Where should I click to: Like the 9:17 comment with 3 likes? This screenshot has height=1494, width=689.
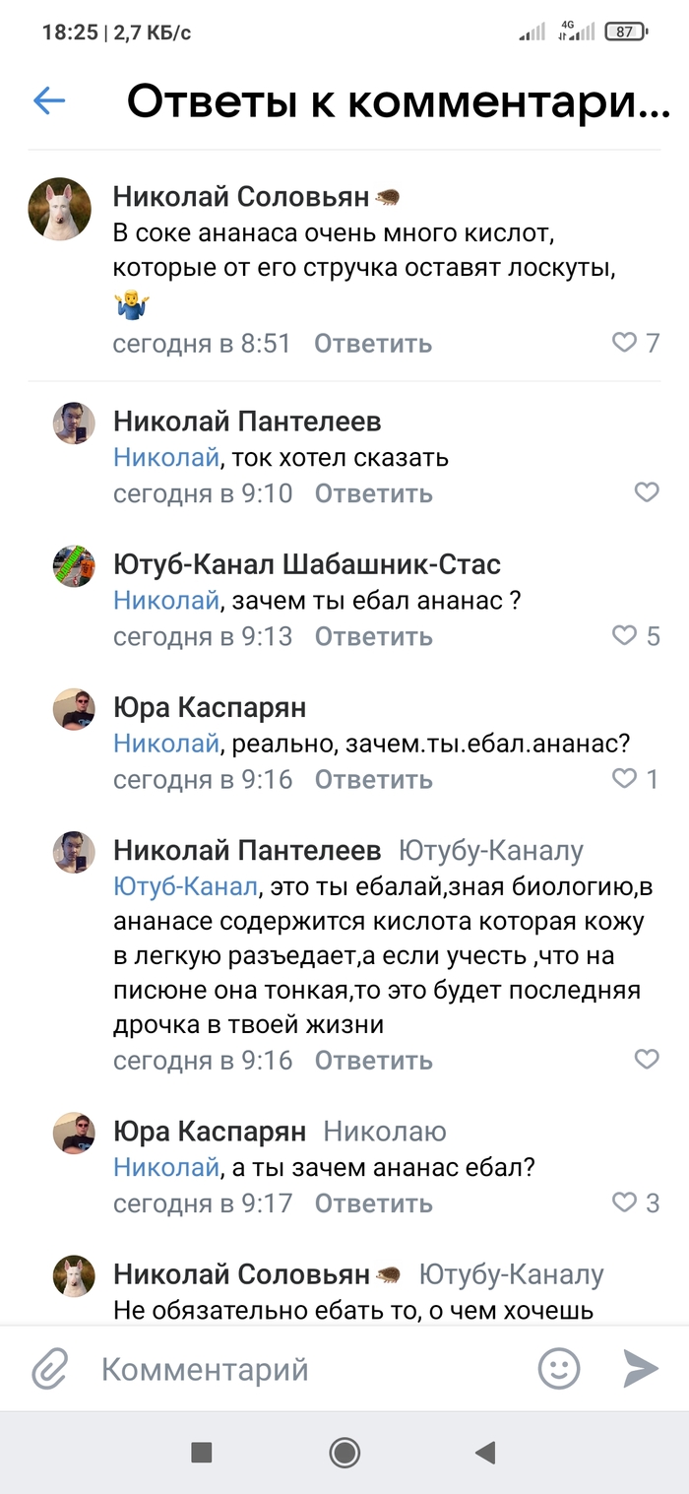click(625, 1202)
